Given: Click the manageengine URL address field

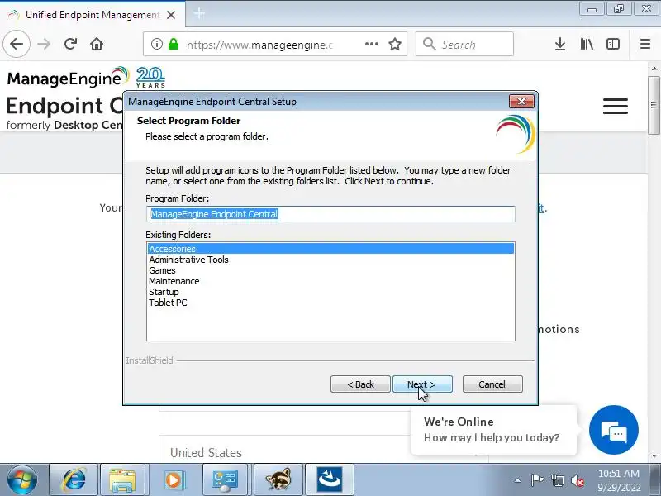Looking at the screenshot, I should (259, 45).
